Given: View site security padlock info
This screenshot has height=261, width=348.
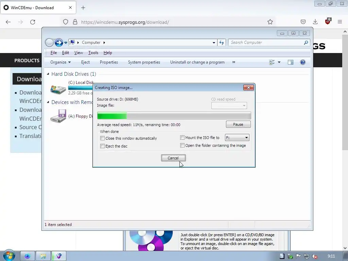Looking at the screenshot, I should 75,22.
